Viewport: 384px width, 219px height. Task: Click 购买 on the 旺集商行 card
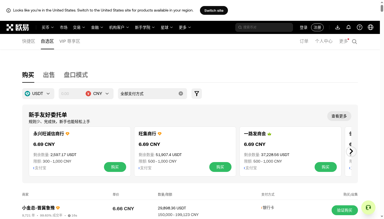[220, 167]
